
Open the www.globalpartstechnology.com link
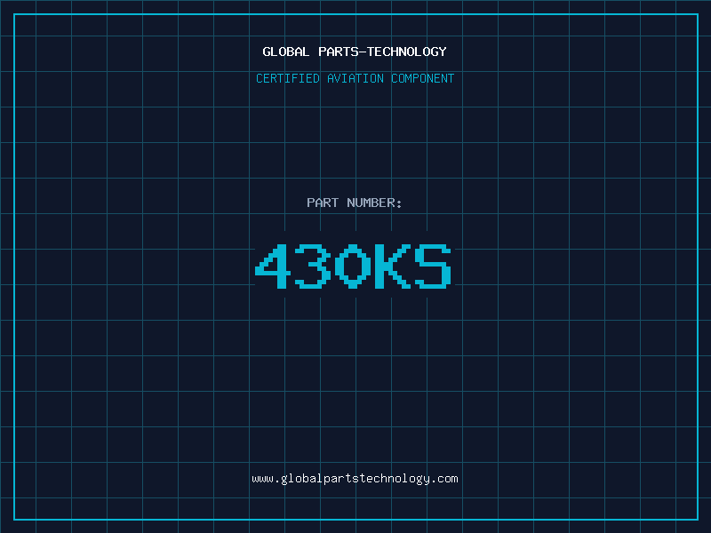point(355,479)
